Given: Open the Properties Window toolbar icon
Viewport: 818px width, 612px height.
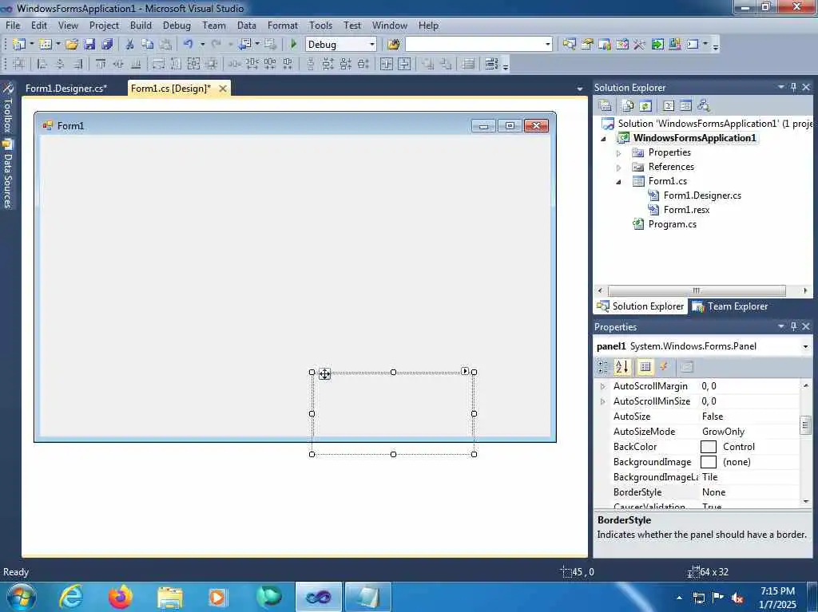Looking at the screenshot, I should [x=587, y=45].
